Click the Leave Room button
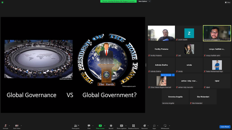 point(225,127)
